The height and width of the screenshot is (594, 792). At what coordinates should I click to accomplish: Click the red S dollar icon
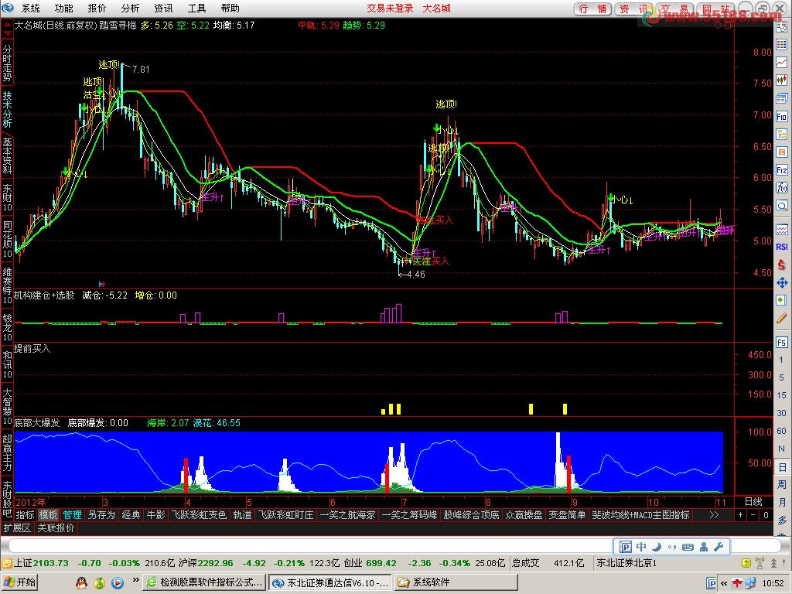coord(781,265)
